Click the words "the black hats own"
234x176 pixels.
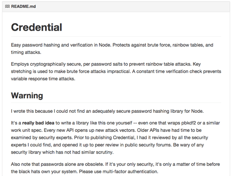point(33,172)
